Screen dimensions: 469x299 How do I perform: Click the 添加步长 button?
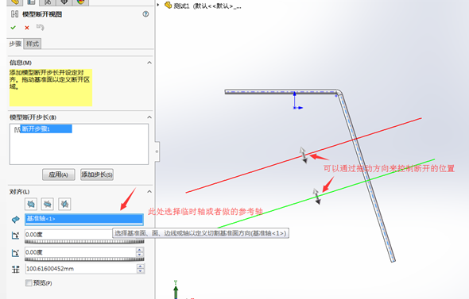97,174
